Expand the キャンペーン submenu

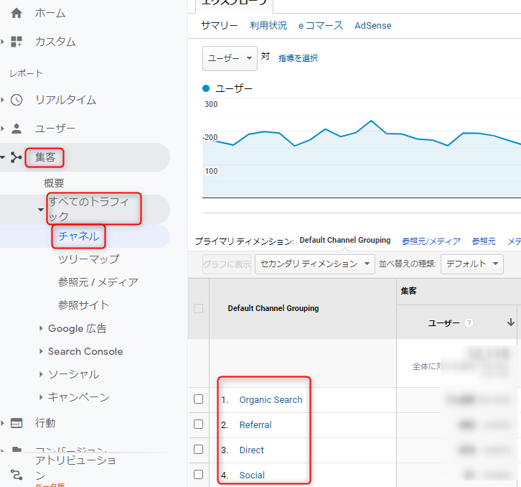41,397
